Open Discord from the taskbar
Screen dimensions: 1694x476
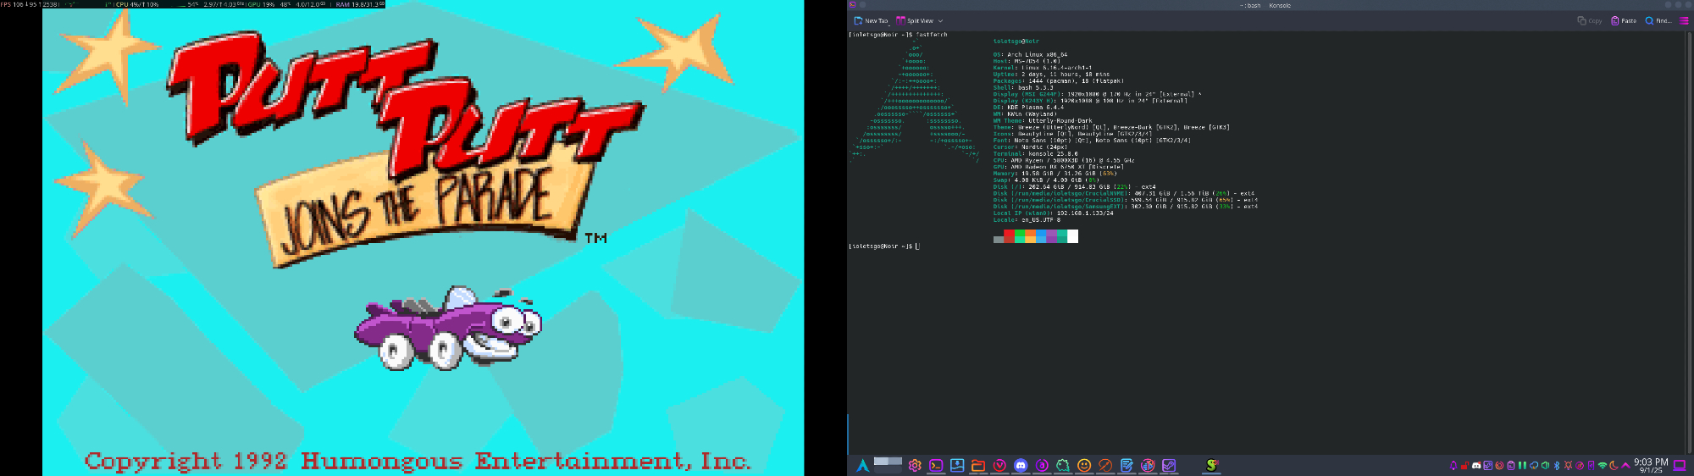[1021, 465]
